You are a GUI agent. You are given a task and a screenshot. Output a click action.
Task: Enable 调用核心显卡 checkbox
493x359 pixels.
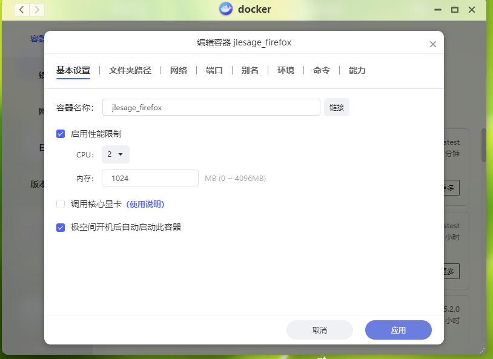click(61, 204)
